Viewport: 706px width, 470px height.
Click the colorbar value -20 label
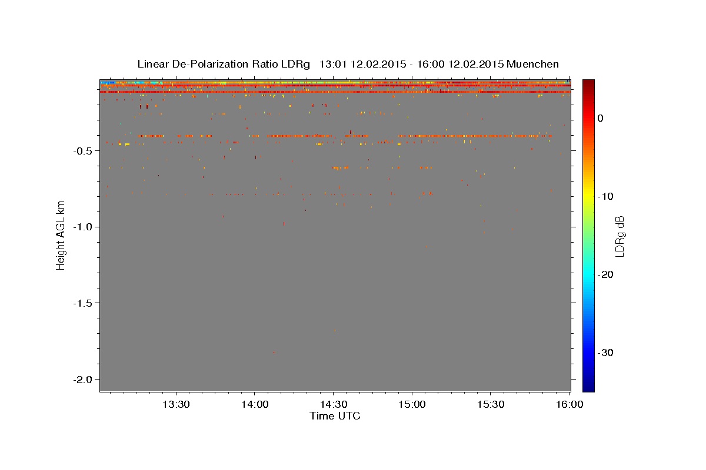[606, 274]
